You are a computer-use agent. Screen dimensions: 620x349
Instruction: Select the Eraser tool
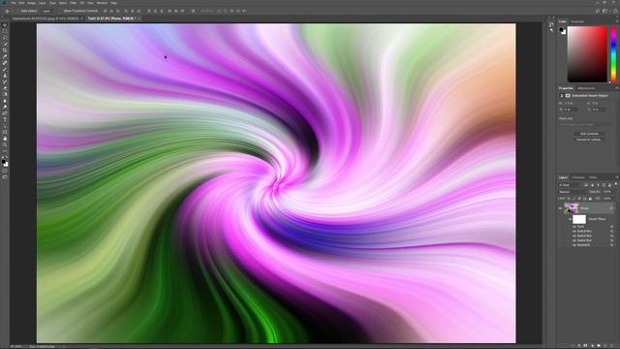click(x=5, y=88)
